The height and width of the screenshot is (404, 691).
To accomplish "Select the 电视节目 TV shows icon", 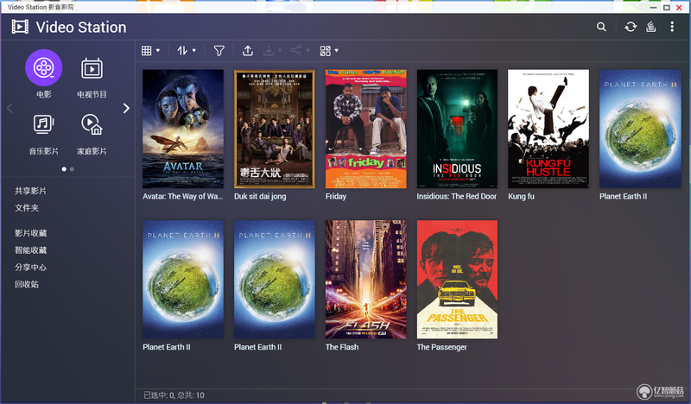I will coord(92,69).
